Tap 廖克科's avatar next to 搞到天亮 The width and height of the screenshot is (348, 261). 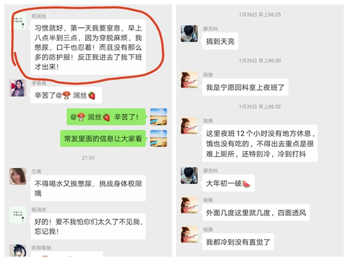click(x=189, y=34)
